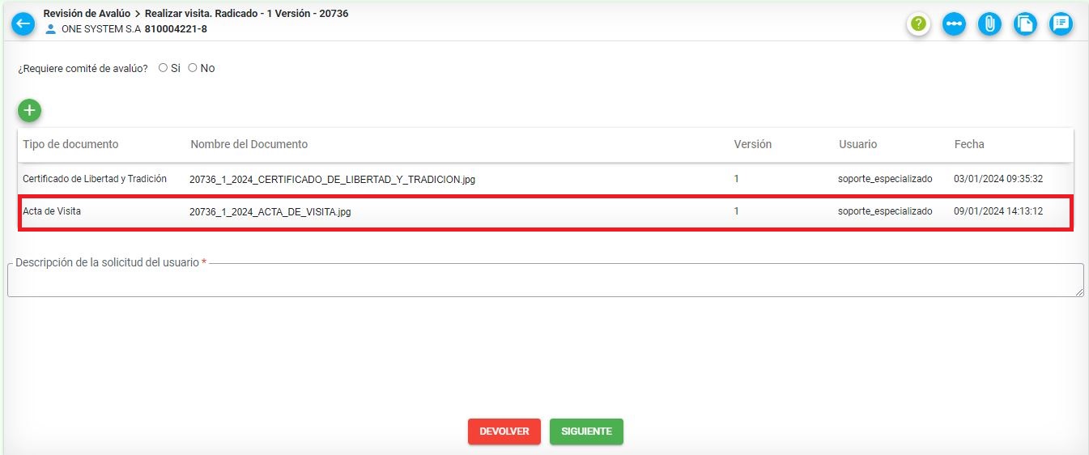Click the blue back arrow button
Viewport: 1089px width, 455px height.
23,23
